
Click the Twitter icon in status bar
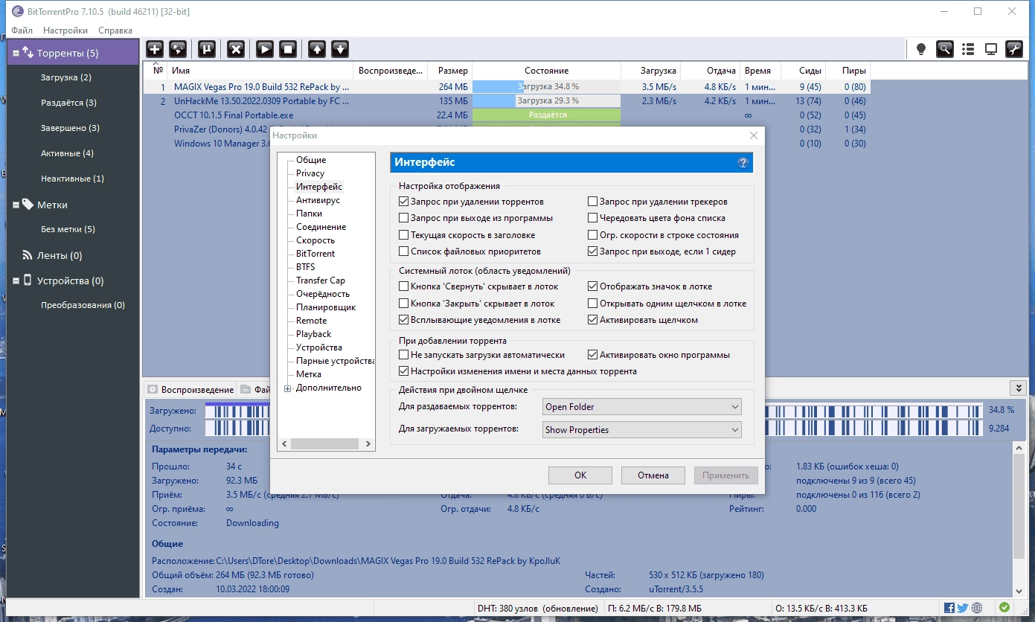(x=963, y=608)
